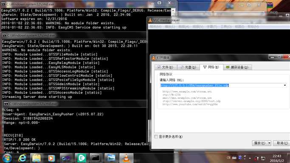Image resolution: width=290 pixels, height=163 pixels.
Task: Open VLC 视频(V) menu
Action: click(198, 27)
